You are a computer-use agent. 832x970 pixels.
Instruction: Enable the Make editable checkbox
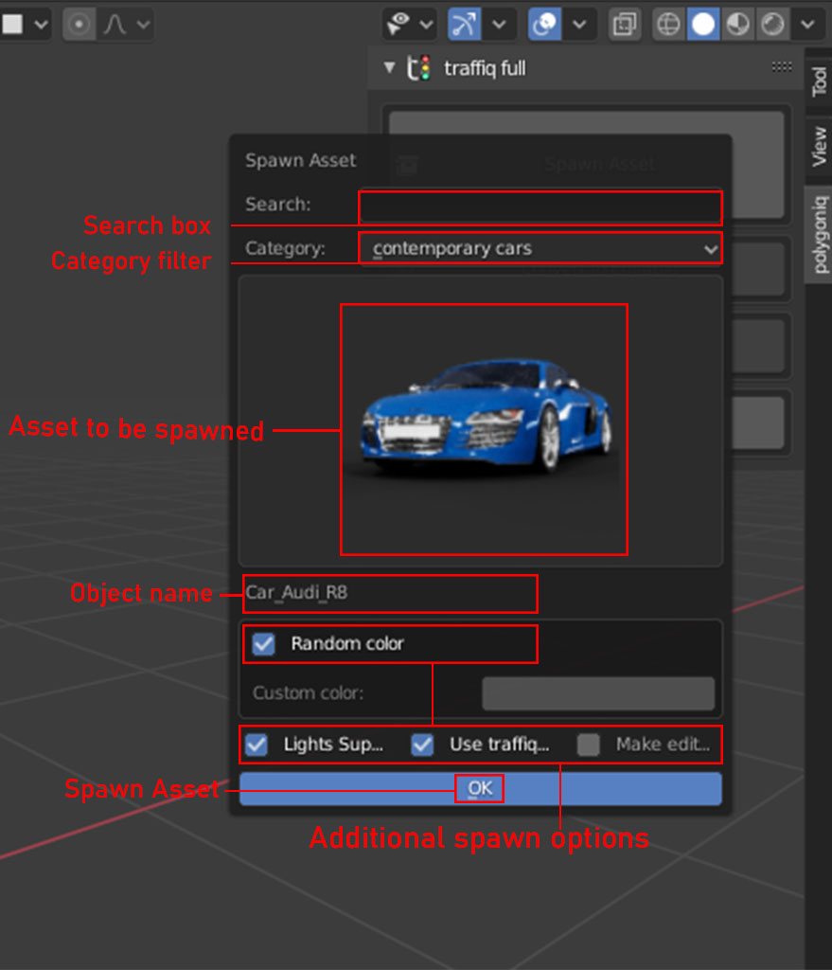pyautogui.click(x=588, y=745)
